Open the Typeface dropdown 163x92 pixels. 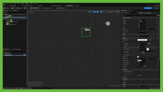tap(142, 45)
